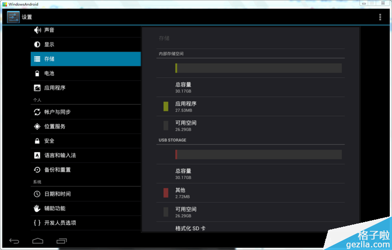Click the WindowsAndroid title bar icon
Screen dimensions: 392x250
pyautogui.click(x=5, y=4)
